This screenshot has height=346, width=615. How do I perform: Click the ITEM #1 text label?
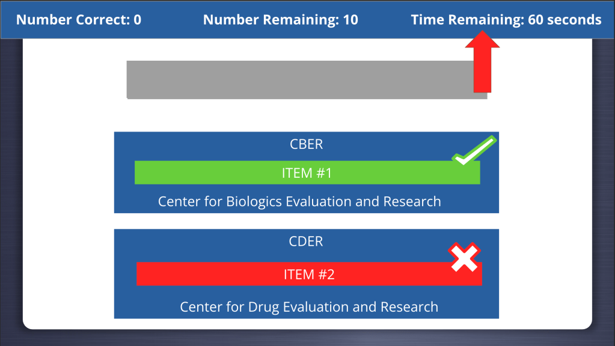click(307, 174)
